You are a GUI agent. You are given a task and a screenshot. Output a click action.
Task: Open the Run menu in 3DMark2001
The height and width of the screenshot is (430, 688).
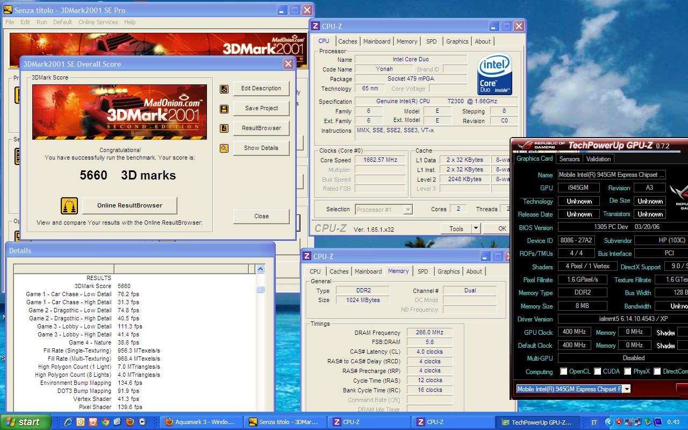[x=41, y=22]
